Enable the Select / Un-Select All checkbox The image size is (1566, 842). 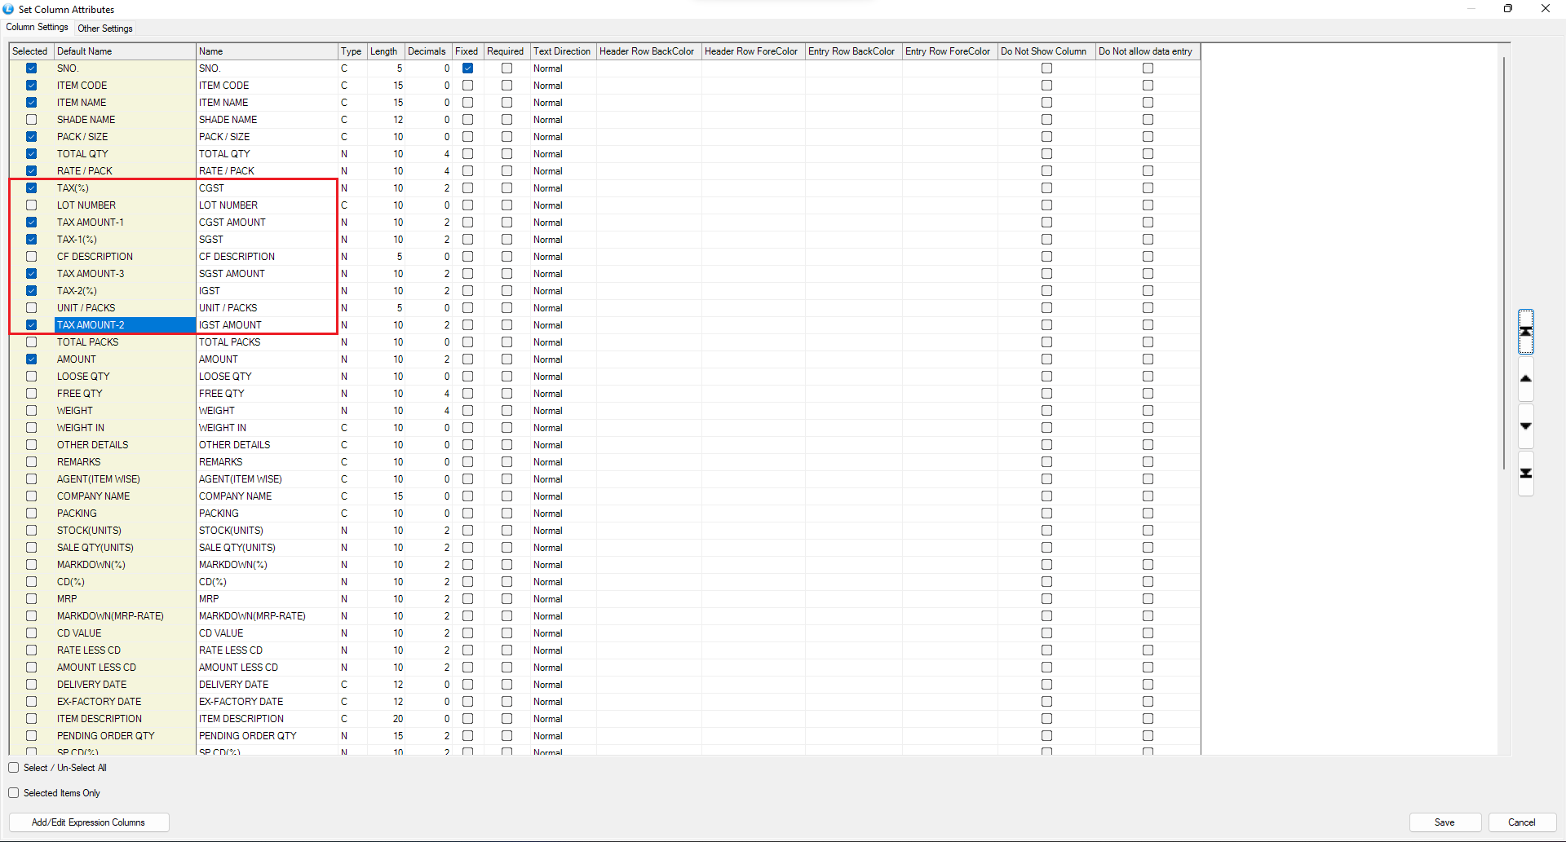(14, 768)
